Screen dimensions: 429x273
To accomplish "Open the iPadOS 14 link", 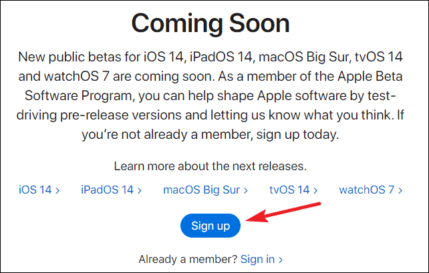I will click(x=111, y=190).
